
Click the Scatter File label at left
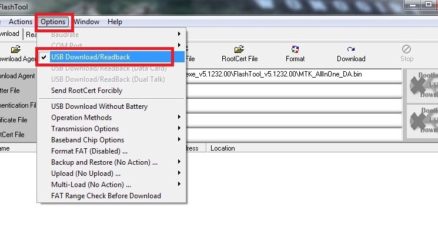click(10, 91)
